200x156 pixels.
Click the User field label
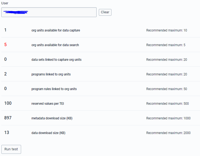[x=5, y=3]
